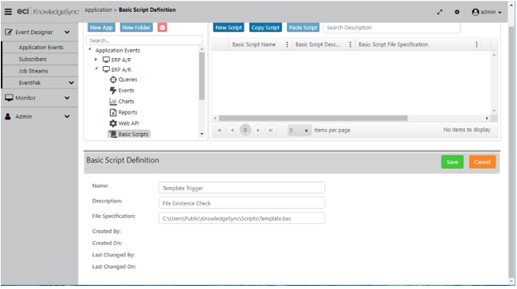Collapse the Event Designer section
The image size is (517, 289).
pyautogui.click(x=67, y=33)
